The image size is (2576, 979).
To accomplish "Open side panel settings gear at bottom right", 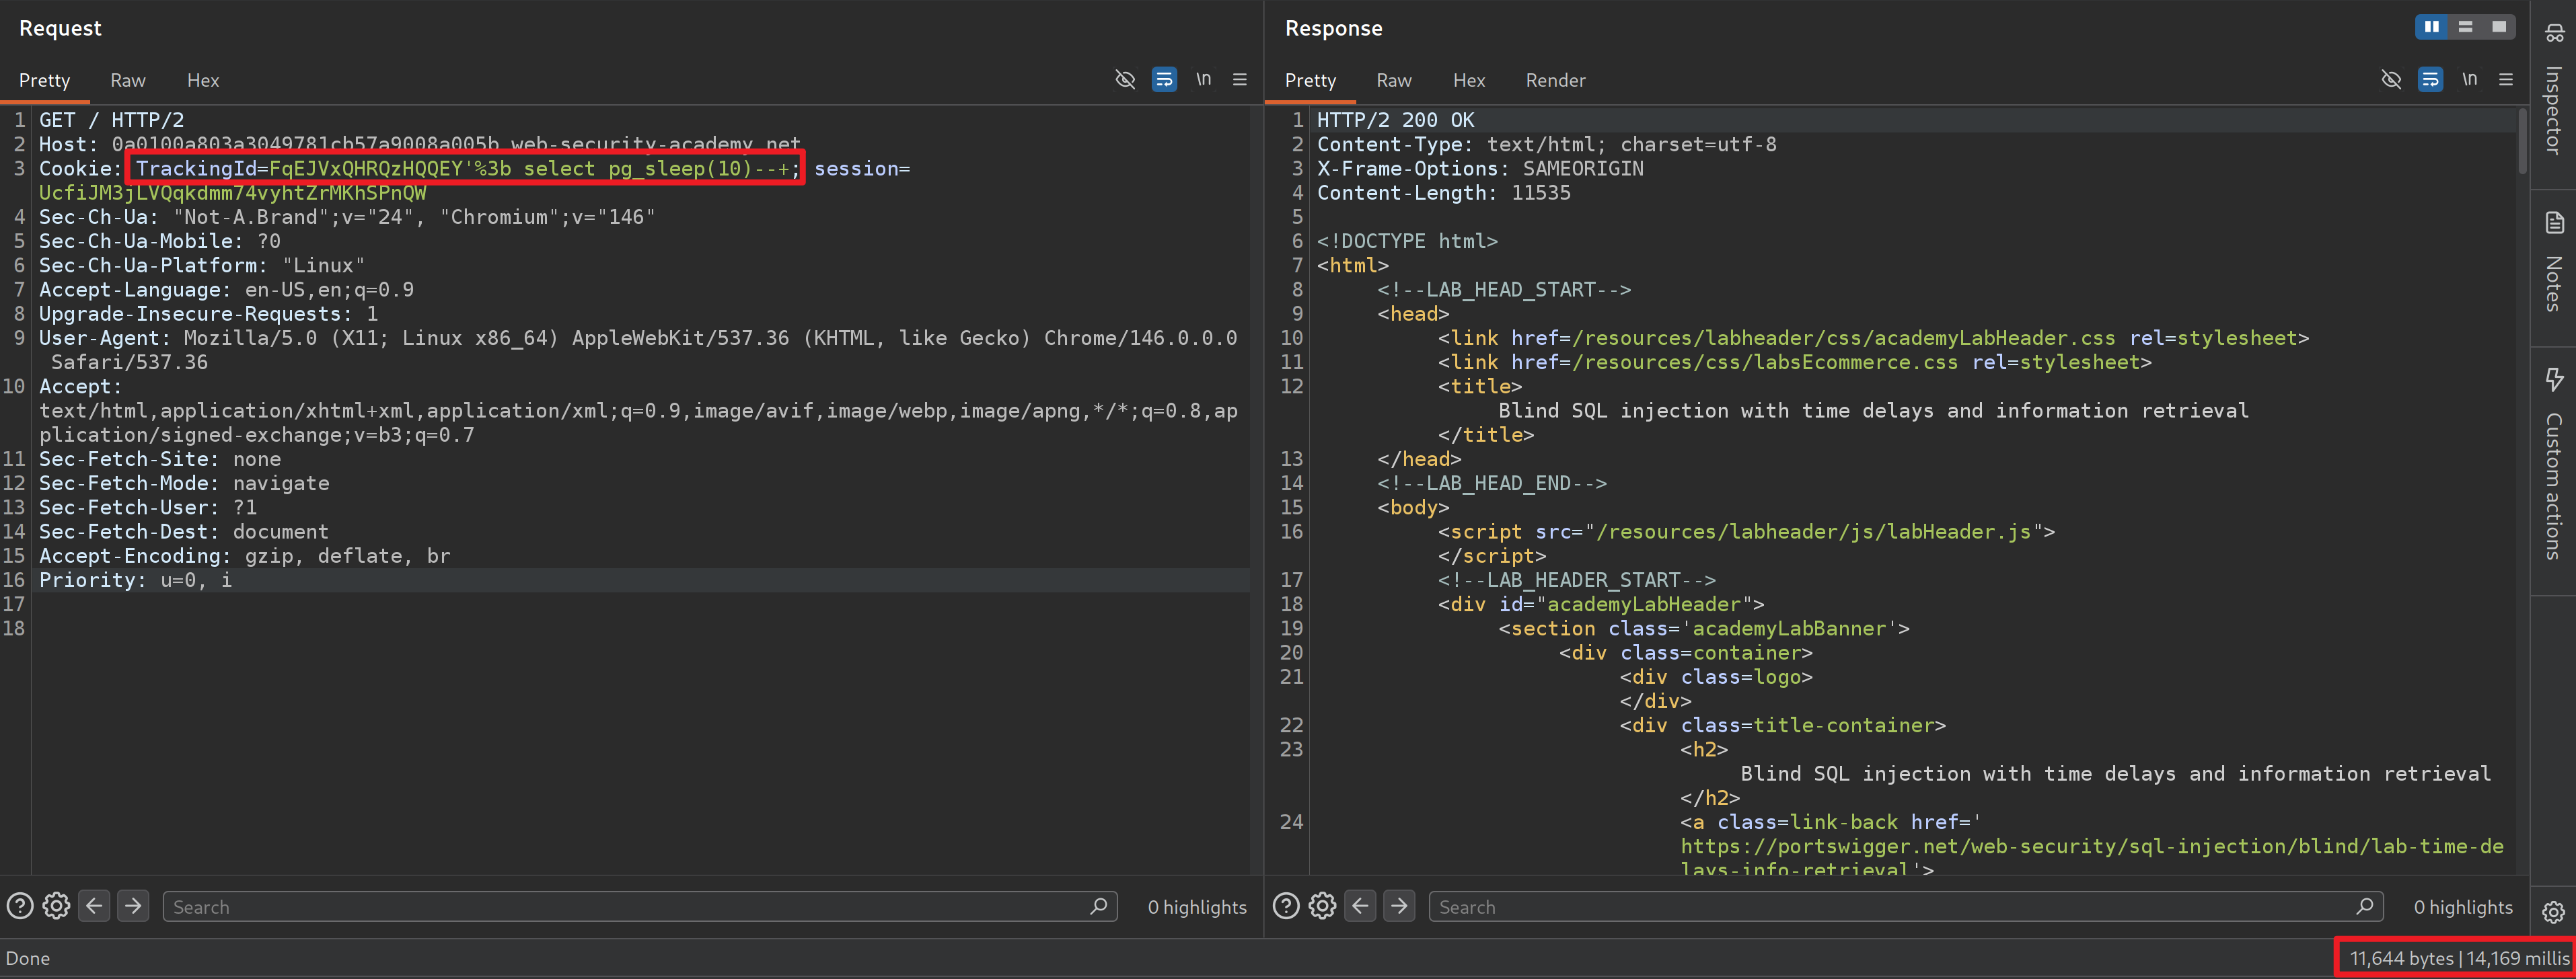I will click(2553, 912).
